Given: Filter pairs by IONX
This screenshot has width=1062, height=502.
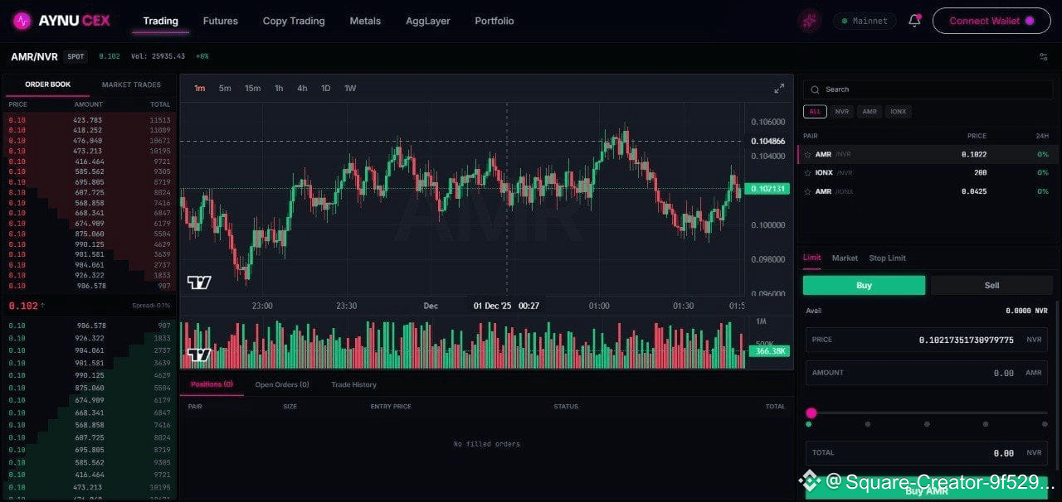Looking at the screenshot, I should pos(898,111).
